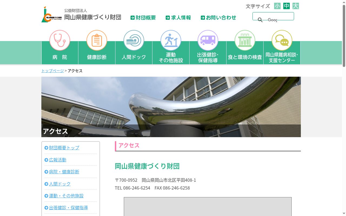Select the test tubes icon
Screen dimensions: 346x216
[245, 40]
